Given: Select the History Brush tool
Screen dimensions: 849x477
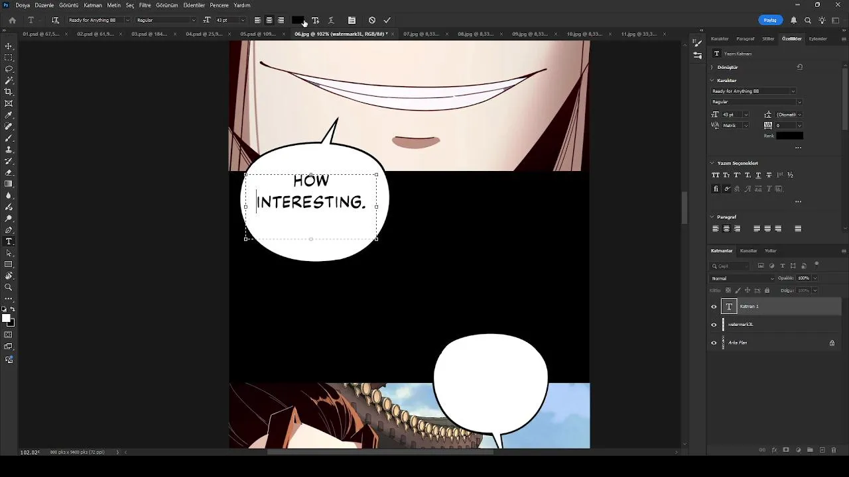Looking at the screenshot, I should pyautogui.click(x=9, y=161).
